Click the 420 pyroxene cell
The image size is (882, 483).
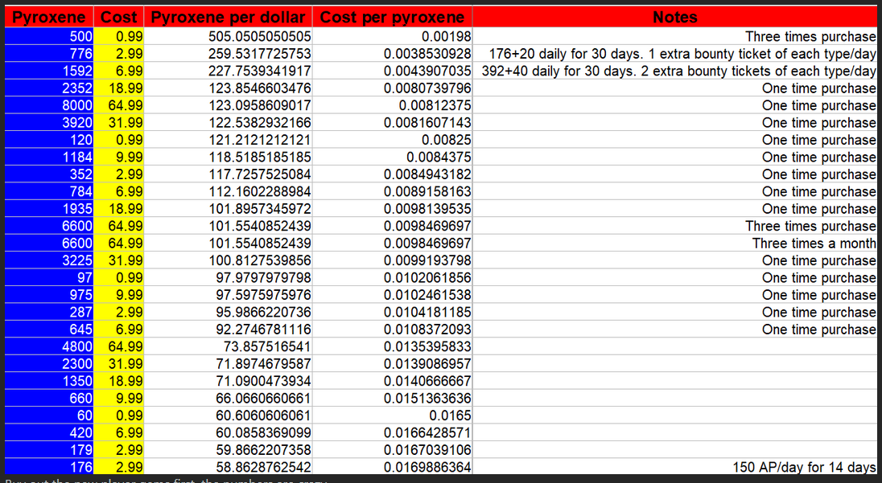click(49, 432)
